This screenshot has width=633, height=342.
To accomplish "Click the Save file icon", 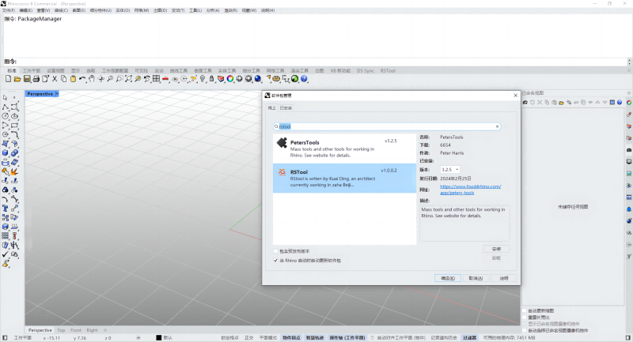I will pyautogui.click(x=26, y=79).
